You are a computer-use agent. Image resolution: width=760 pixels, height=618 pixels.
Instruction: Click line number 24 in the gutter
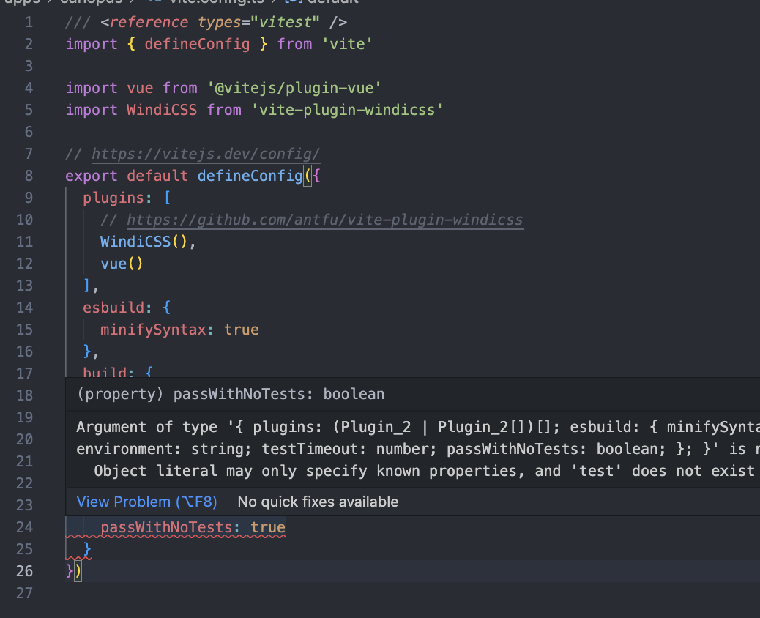click(24, 527)
